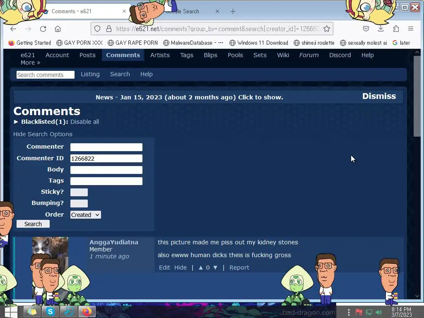Edit the kidney stones comment
The height and width of the screenshot is (318, 424).
point(164,267)
